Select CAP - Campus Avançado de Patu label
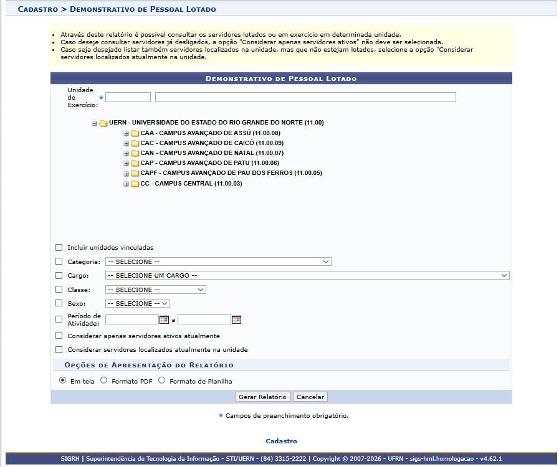This screenshot has height=467, width=559. [209, 163]
